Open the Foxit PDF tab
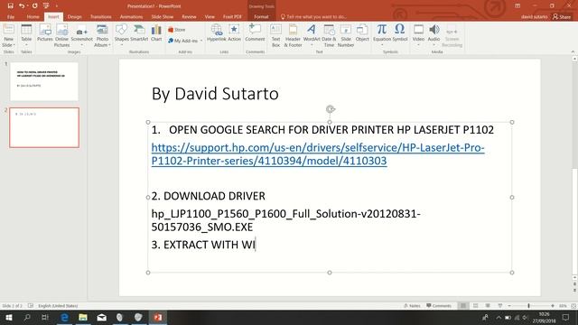This screenshot has width=578, height=325. coord(232,17)
